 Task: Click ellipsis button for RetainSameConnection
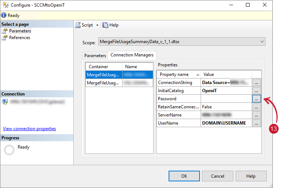(257, 107)
